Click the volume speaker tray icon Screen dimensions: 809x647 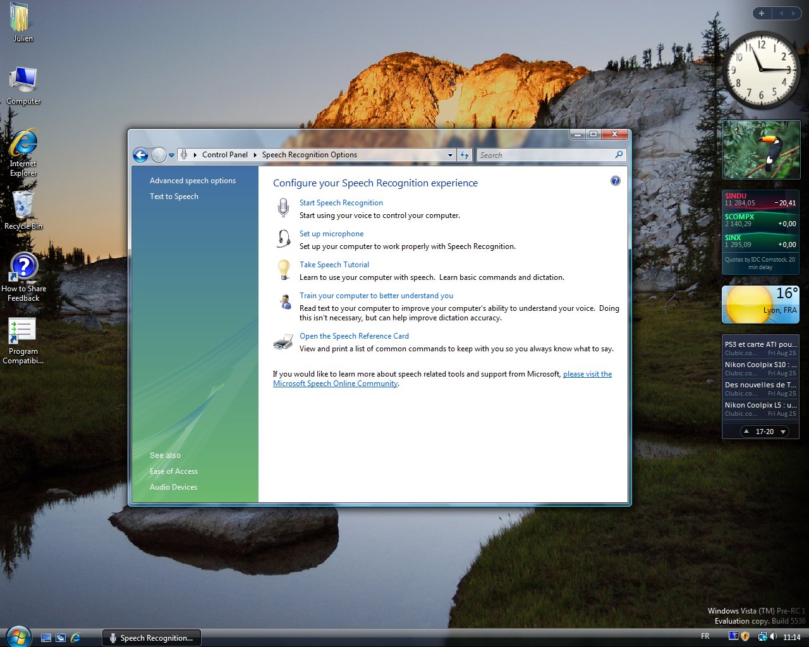click(x=774, y=636)
